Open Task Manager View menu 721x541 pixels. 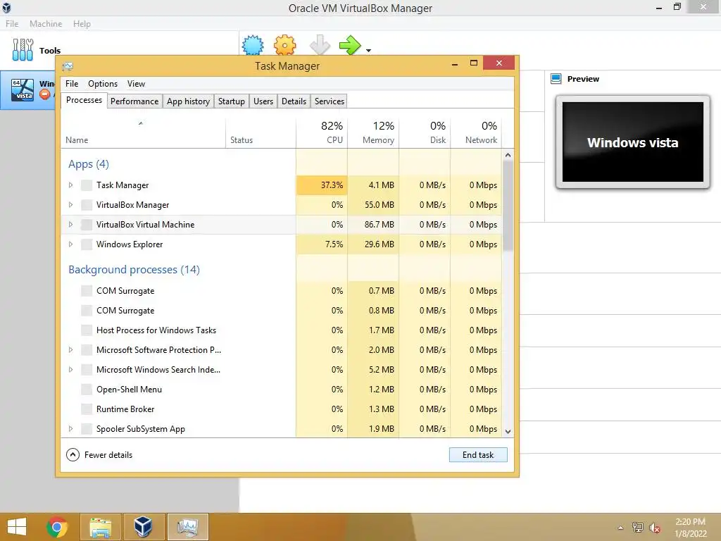tap(136, 84)
